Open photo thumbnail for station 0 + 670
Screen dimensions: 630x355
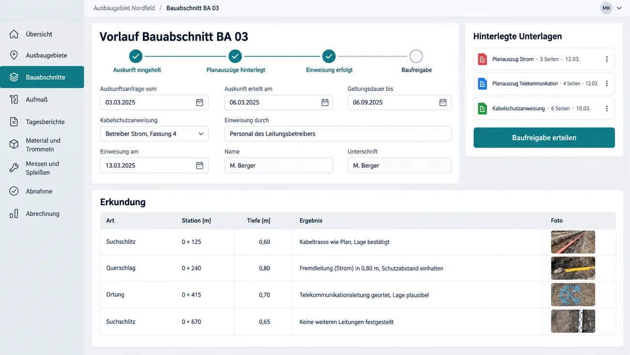point(573,321)
